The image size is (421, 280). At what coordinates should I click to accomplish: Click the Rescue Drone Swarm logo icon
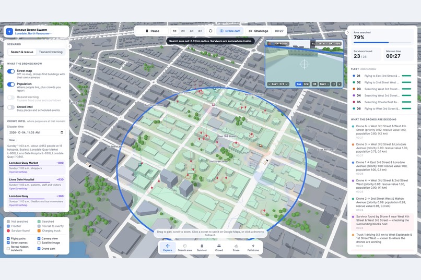pyautogui.click(x=9, y=32)
